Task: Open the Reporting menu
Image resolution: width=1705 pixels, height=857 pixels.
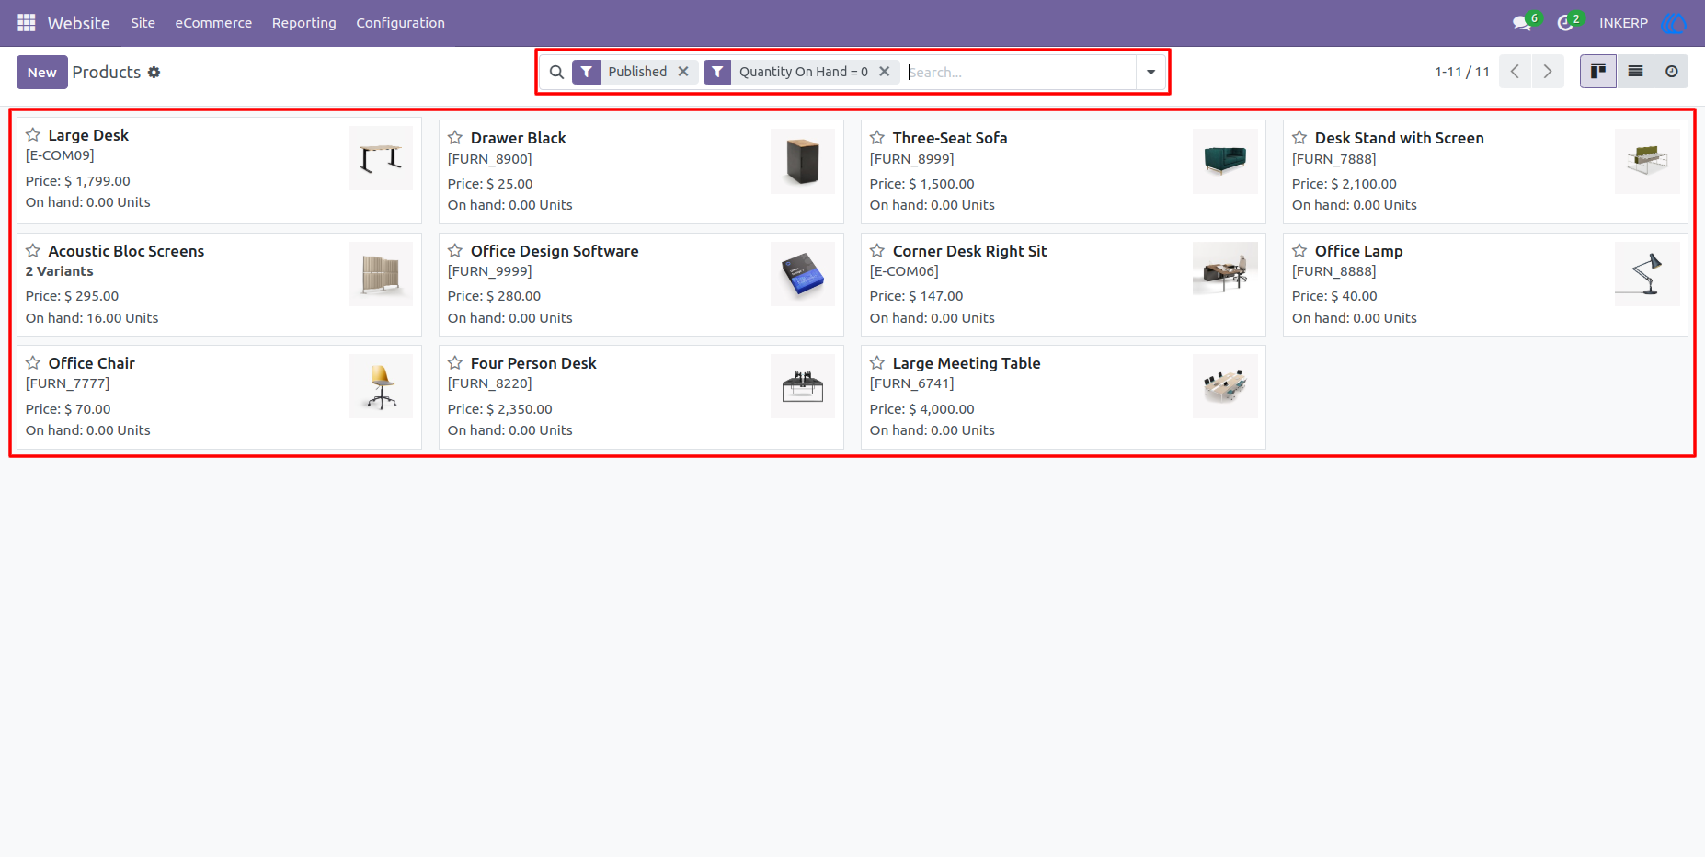Action: (x=304, y=23)
